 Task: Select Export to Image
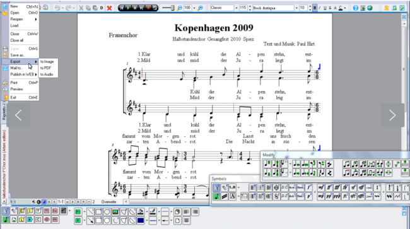click(48, 62)
